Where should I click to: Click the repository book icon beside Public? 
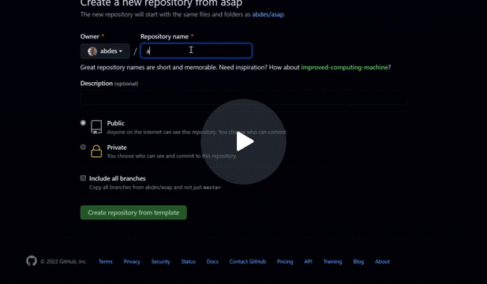(96, 127)
